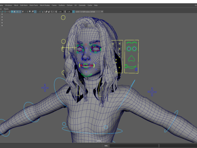The image size is (197, 148).
Task: Select small blue circle control on right chest
Action: 64,124
